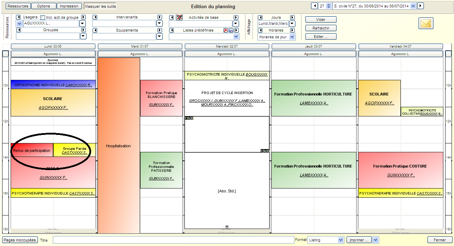Click into the Titre input field

tap(173, 240)
